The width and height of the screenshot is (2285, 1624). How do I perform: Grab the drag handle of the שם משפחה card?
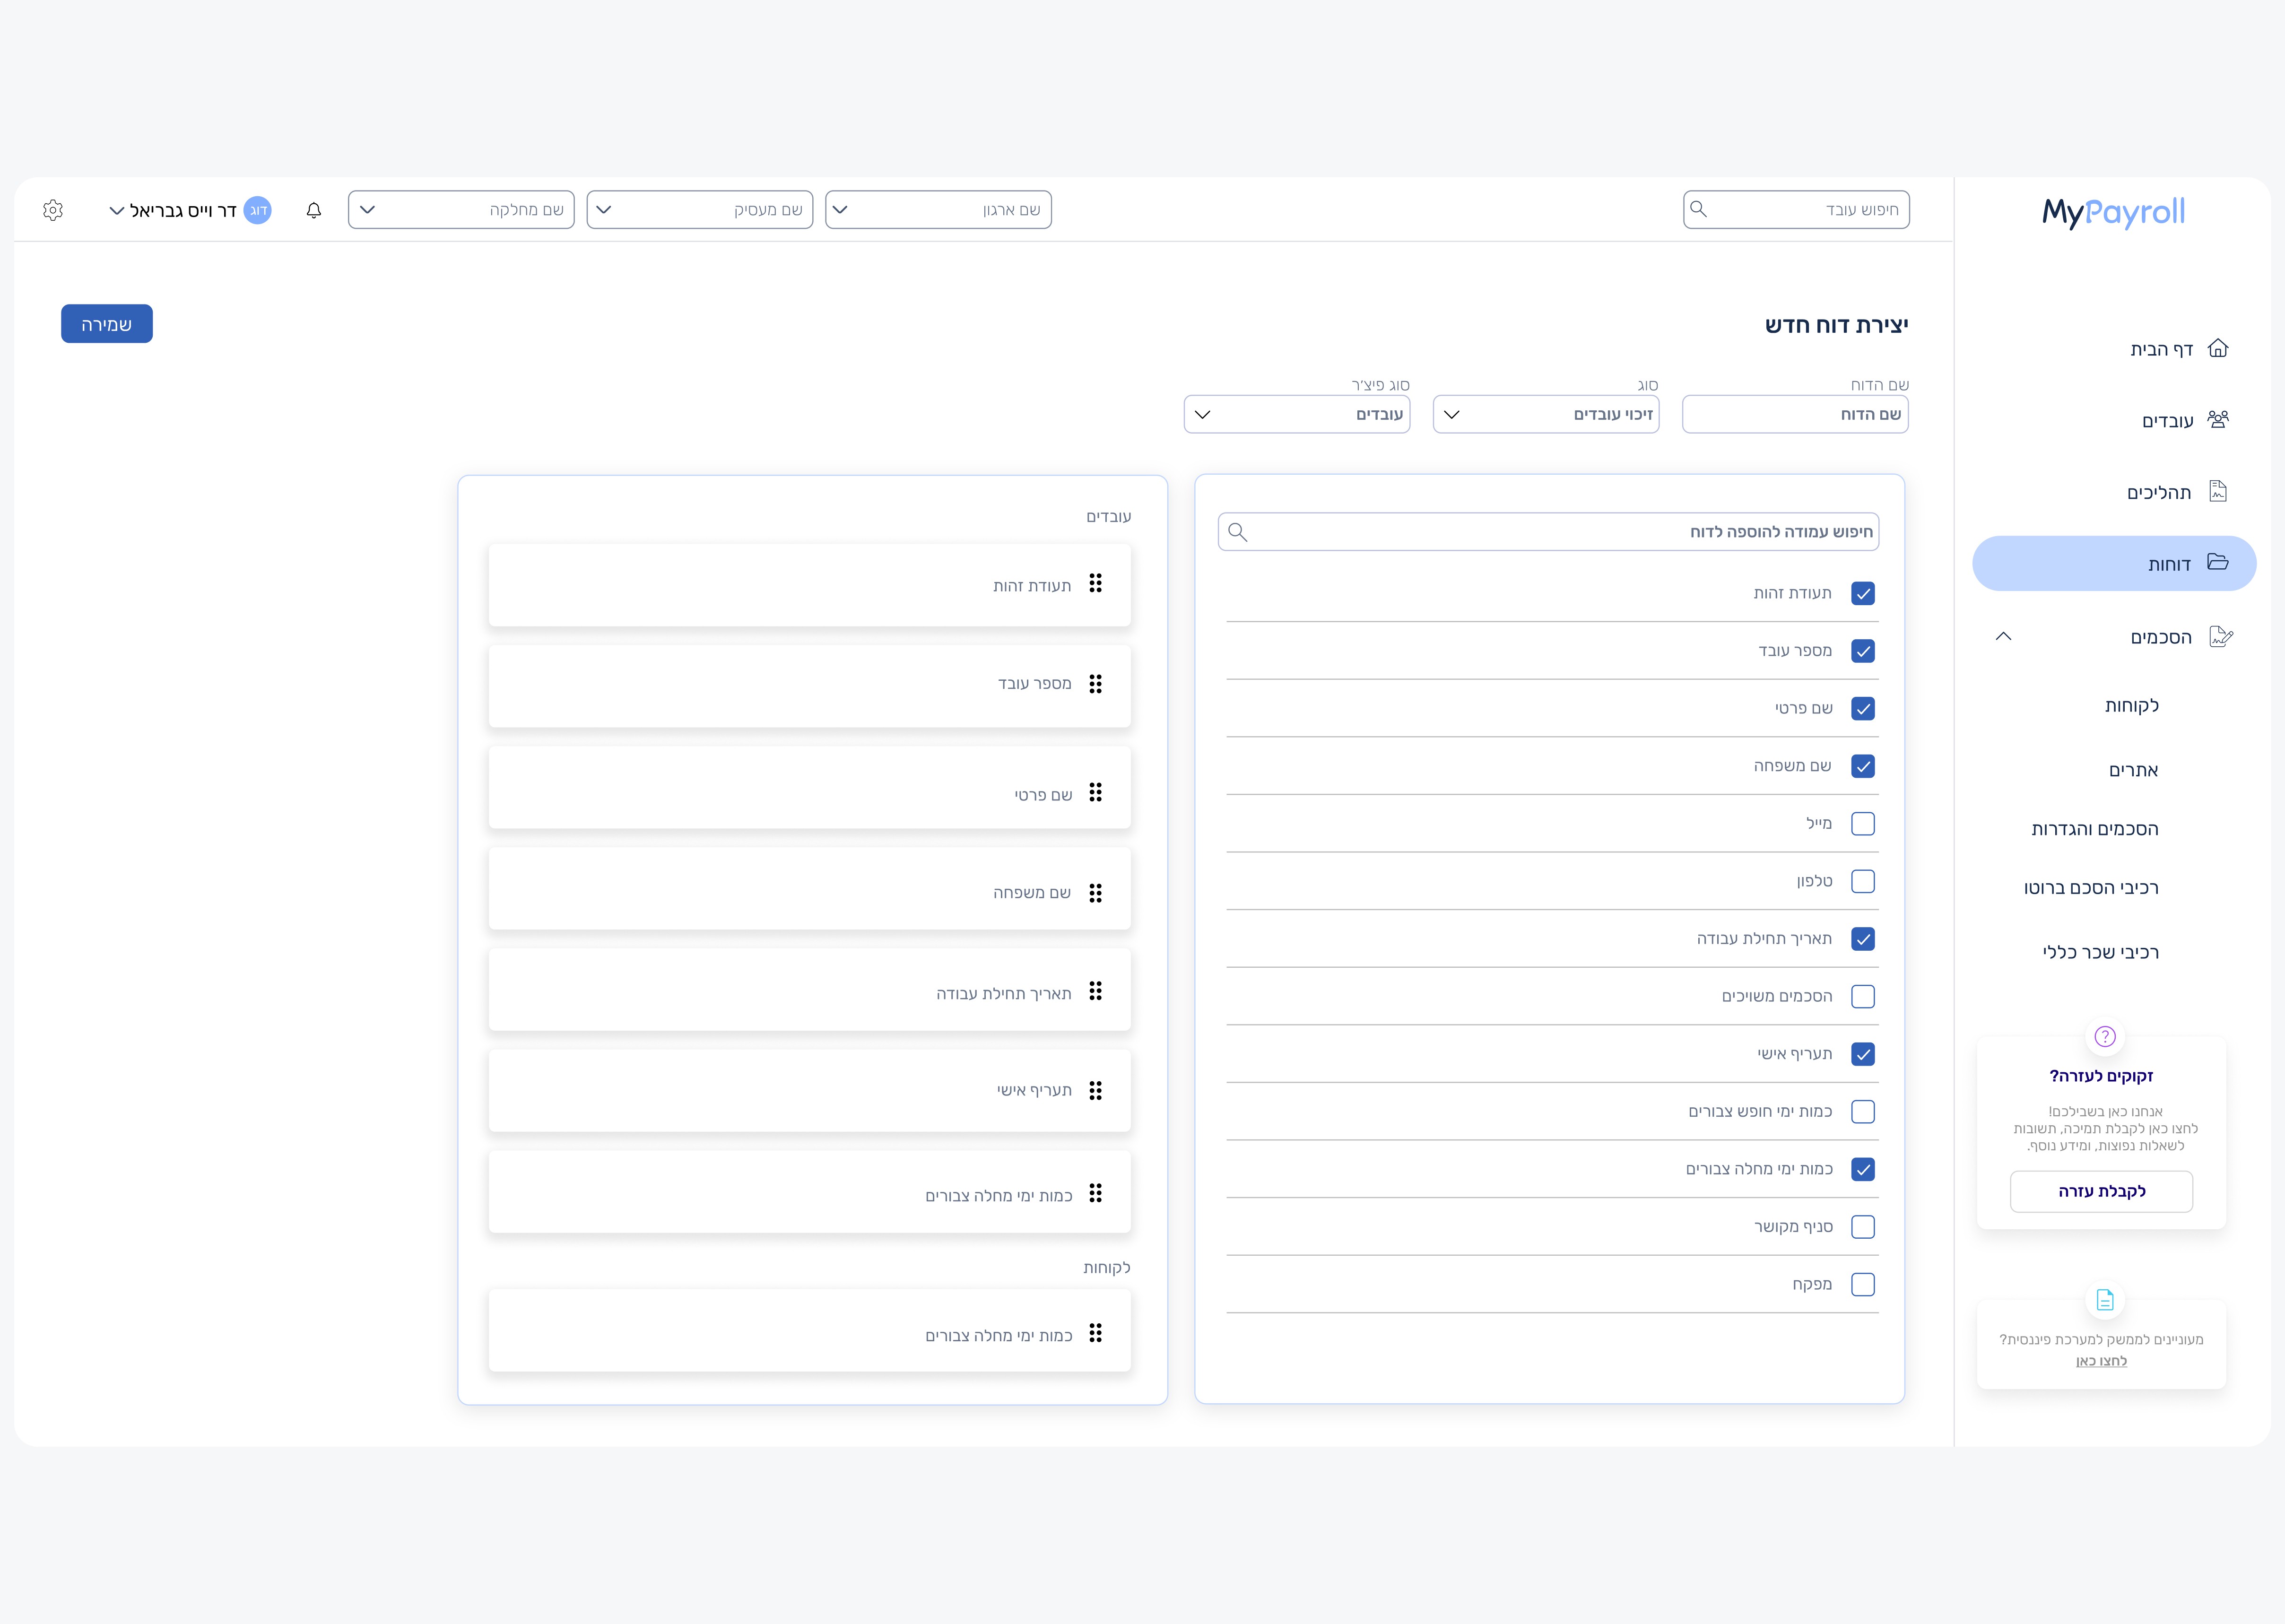[x=1096, y=893]
